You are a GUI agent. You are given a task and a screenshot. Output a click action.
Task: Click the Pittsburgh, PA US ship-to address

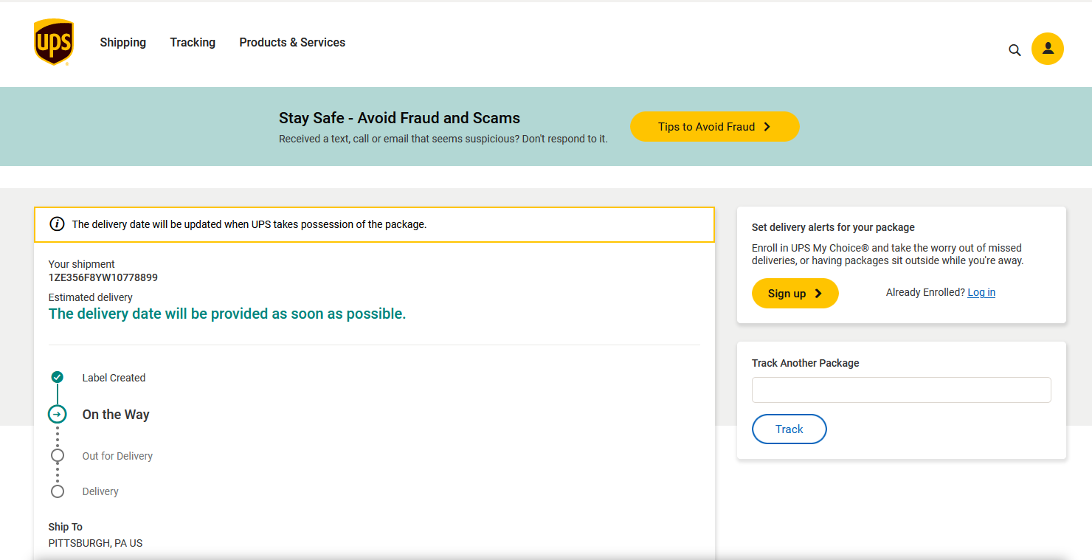pyautogui.click(x=95, y=543)
